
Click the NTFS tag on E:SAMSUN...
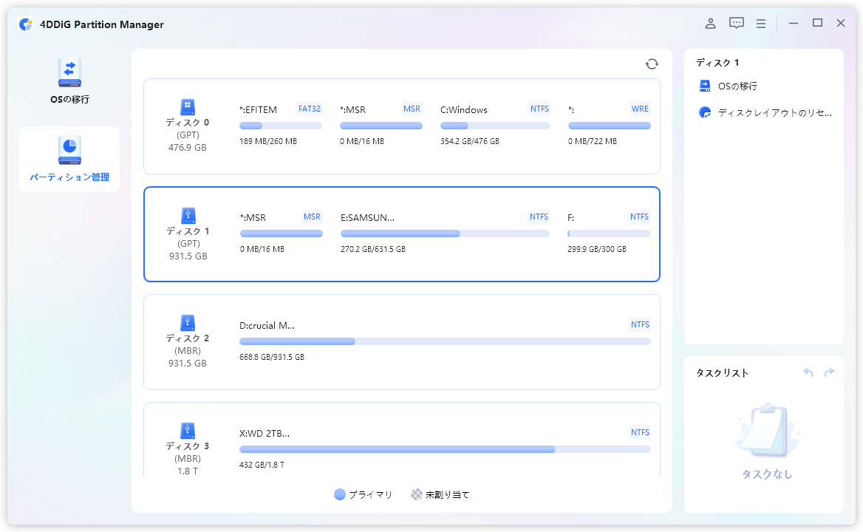click(x=539, y=216)
